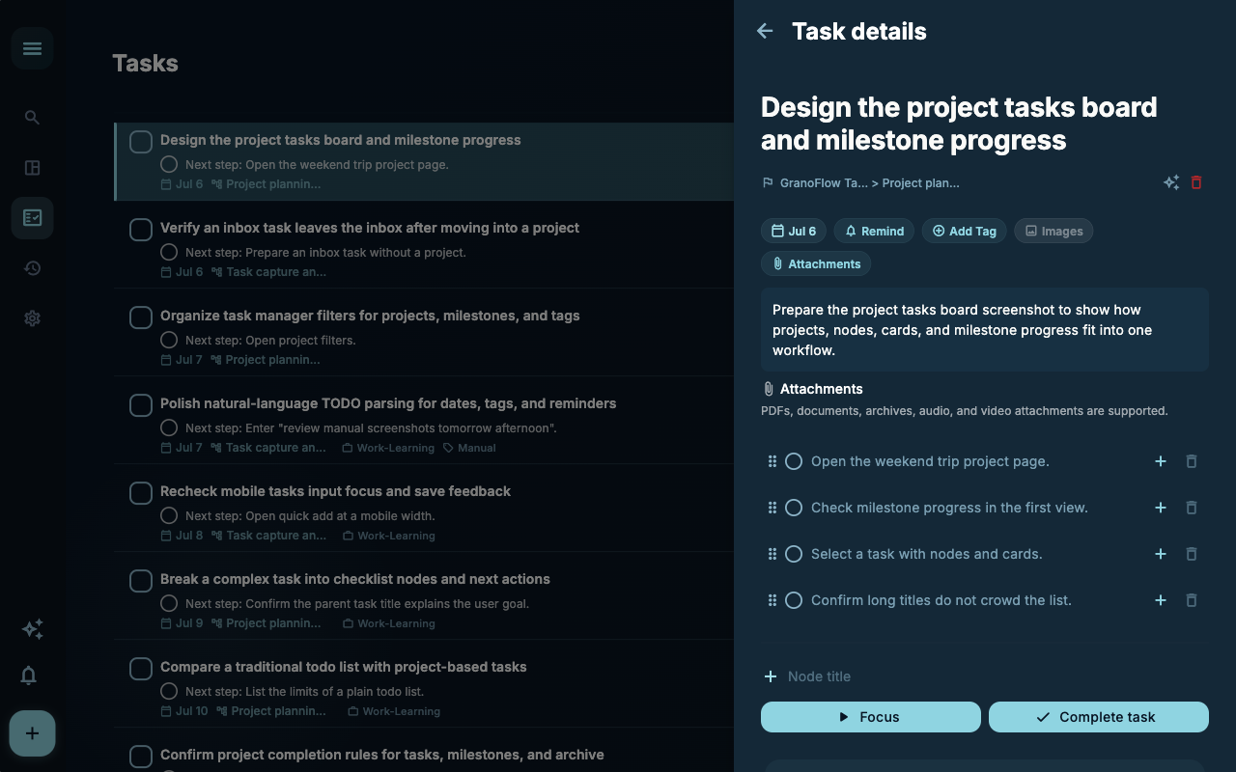Click the Images chip

point(1053,231)
